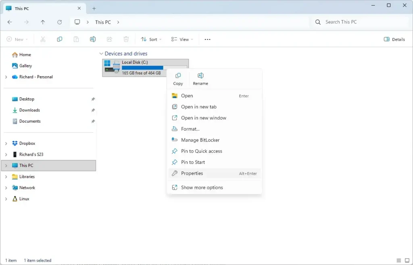
Task: Expand the Dropbox tree node
Action: pos(6,143)
